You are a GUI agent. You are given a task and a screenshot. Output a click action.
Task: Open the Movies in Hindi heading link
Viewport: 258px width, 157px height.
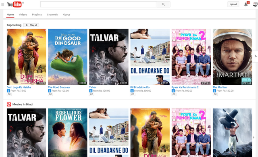coord(23,104)
